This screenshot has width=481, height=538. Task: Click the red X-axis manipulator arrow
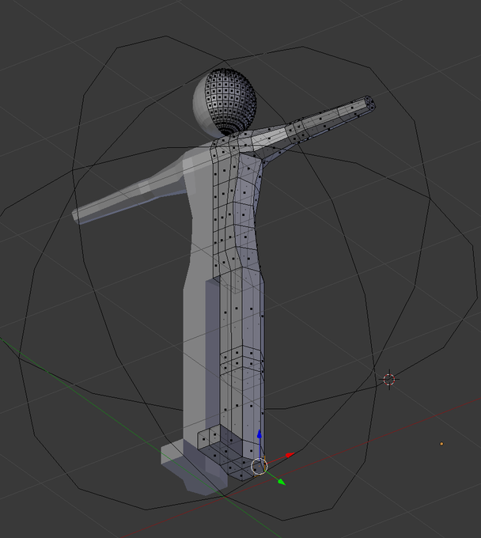(x=290, y=455)
